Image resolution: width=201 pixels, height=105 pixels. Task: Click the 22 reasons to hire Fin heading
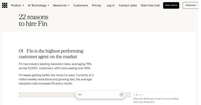coord(33,20)
